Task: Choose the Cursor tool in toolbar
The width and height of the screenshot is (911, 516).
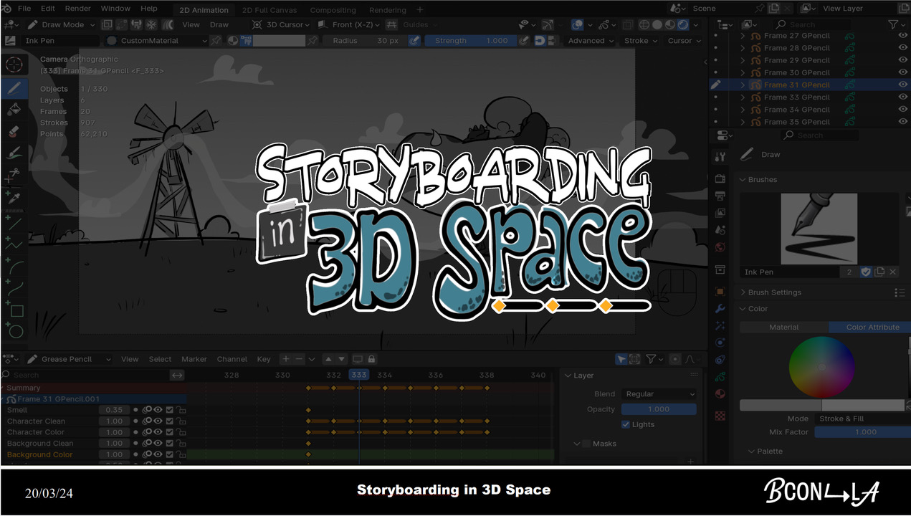Action: (x=14, y=64)
